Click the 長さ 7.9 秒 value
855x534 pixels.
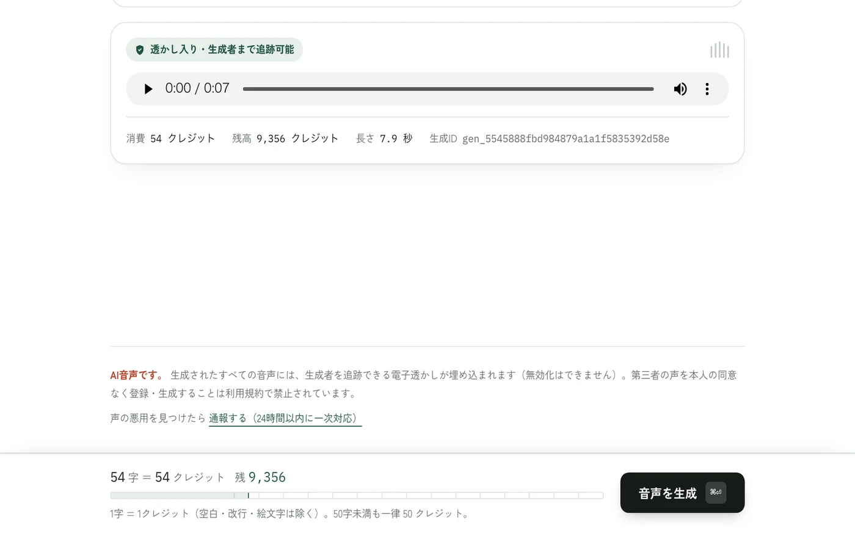(384, 139)
